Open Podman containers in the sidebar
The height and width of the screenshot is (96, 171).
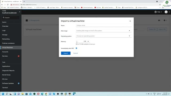click(8, 43)
